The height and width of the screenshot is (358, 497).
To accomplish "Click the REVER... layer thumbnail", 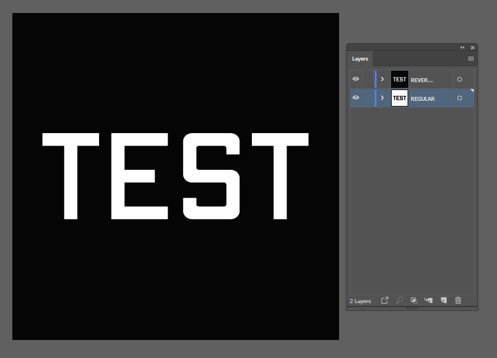I will (399, 79).
